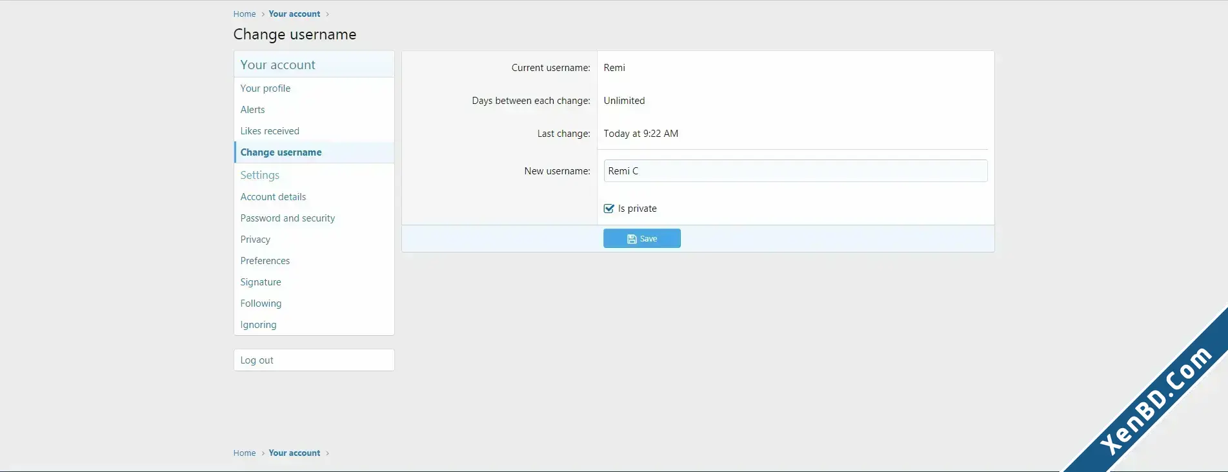Click the 'Settings' sidebar heading
Image resolution: width=1228 pixels, height=472 pixels.
tap(259, 175)
